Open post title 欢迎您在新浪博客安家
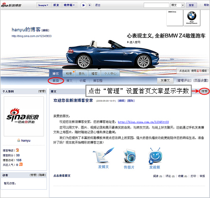 click(73, 100)
